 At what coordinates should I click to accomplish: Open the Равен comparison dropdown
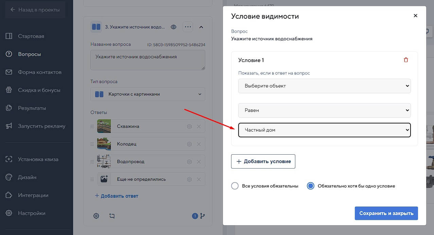324,110
